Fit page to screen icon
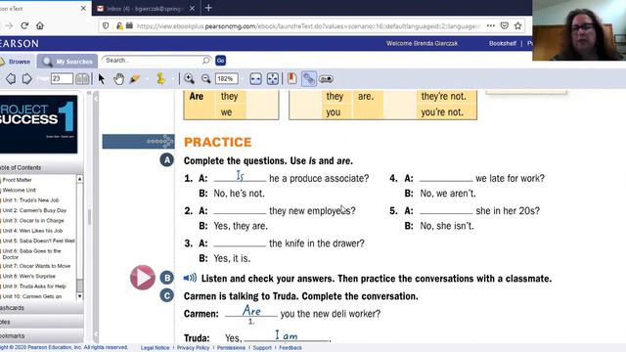626x352 pixels. tap(273, 79)
